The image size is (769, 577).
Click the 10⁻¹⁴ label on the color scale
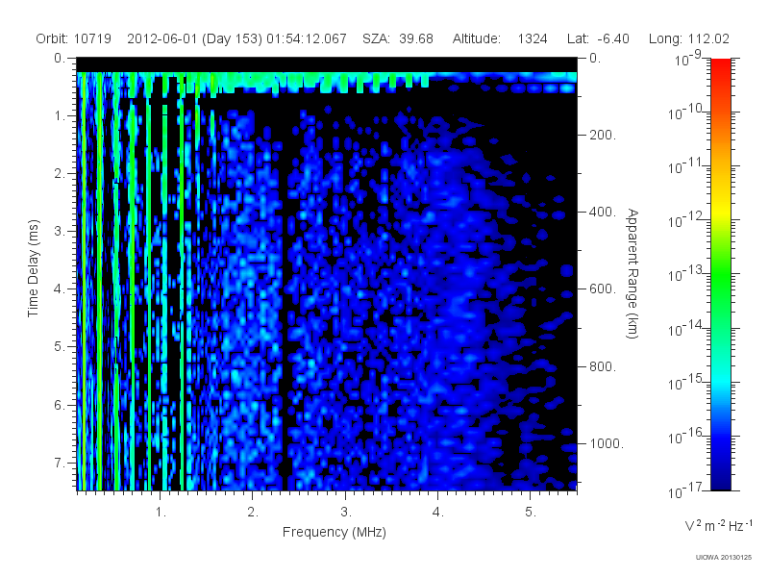[x=685, y=329]
